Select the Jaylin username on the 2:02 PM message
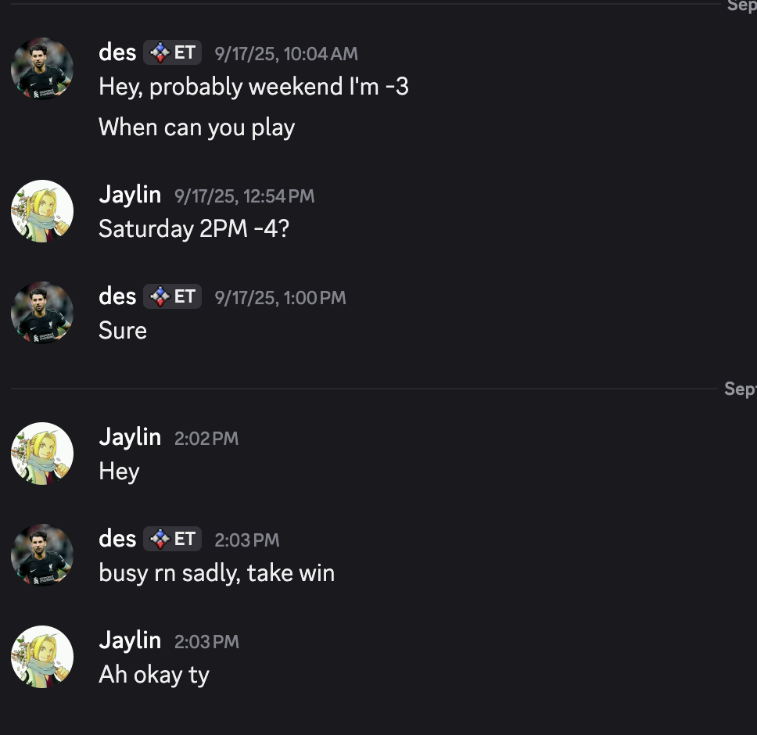The width and height of the screenshot is (757, 735). point(130,437)
